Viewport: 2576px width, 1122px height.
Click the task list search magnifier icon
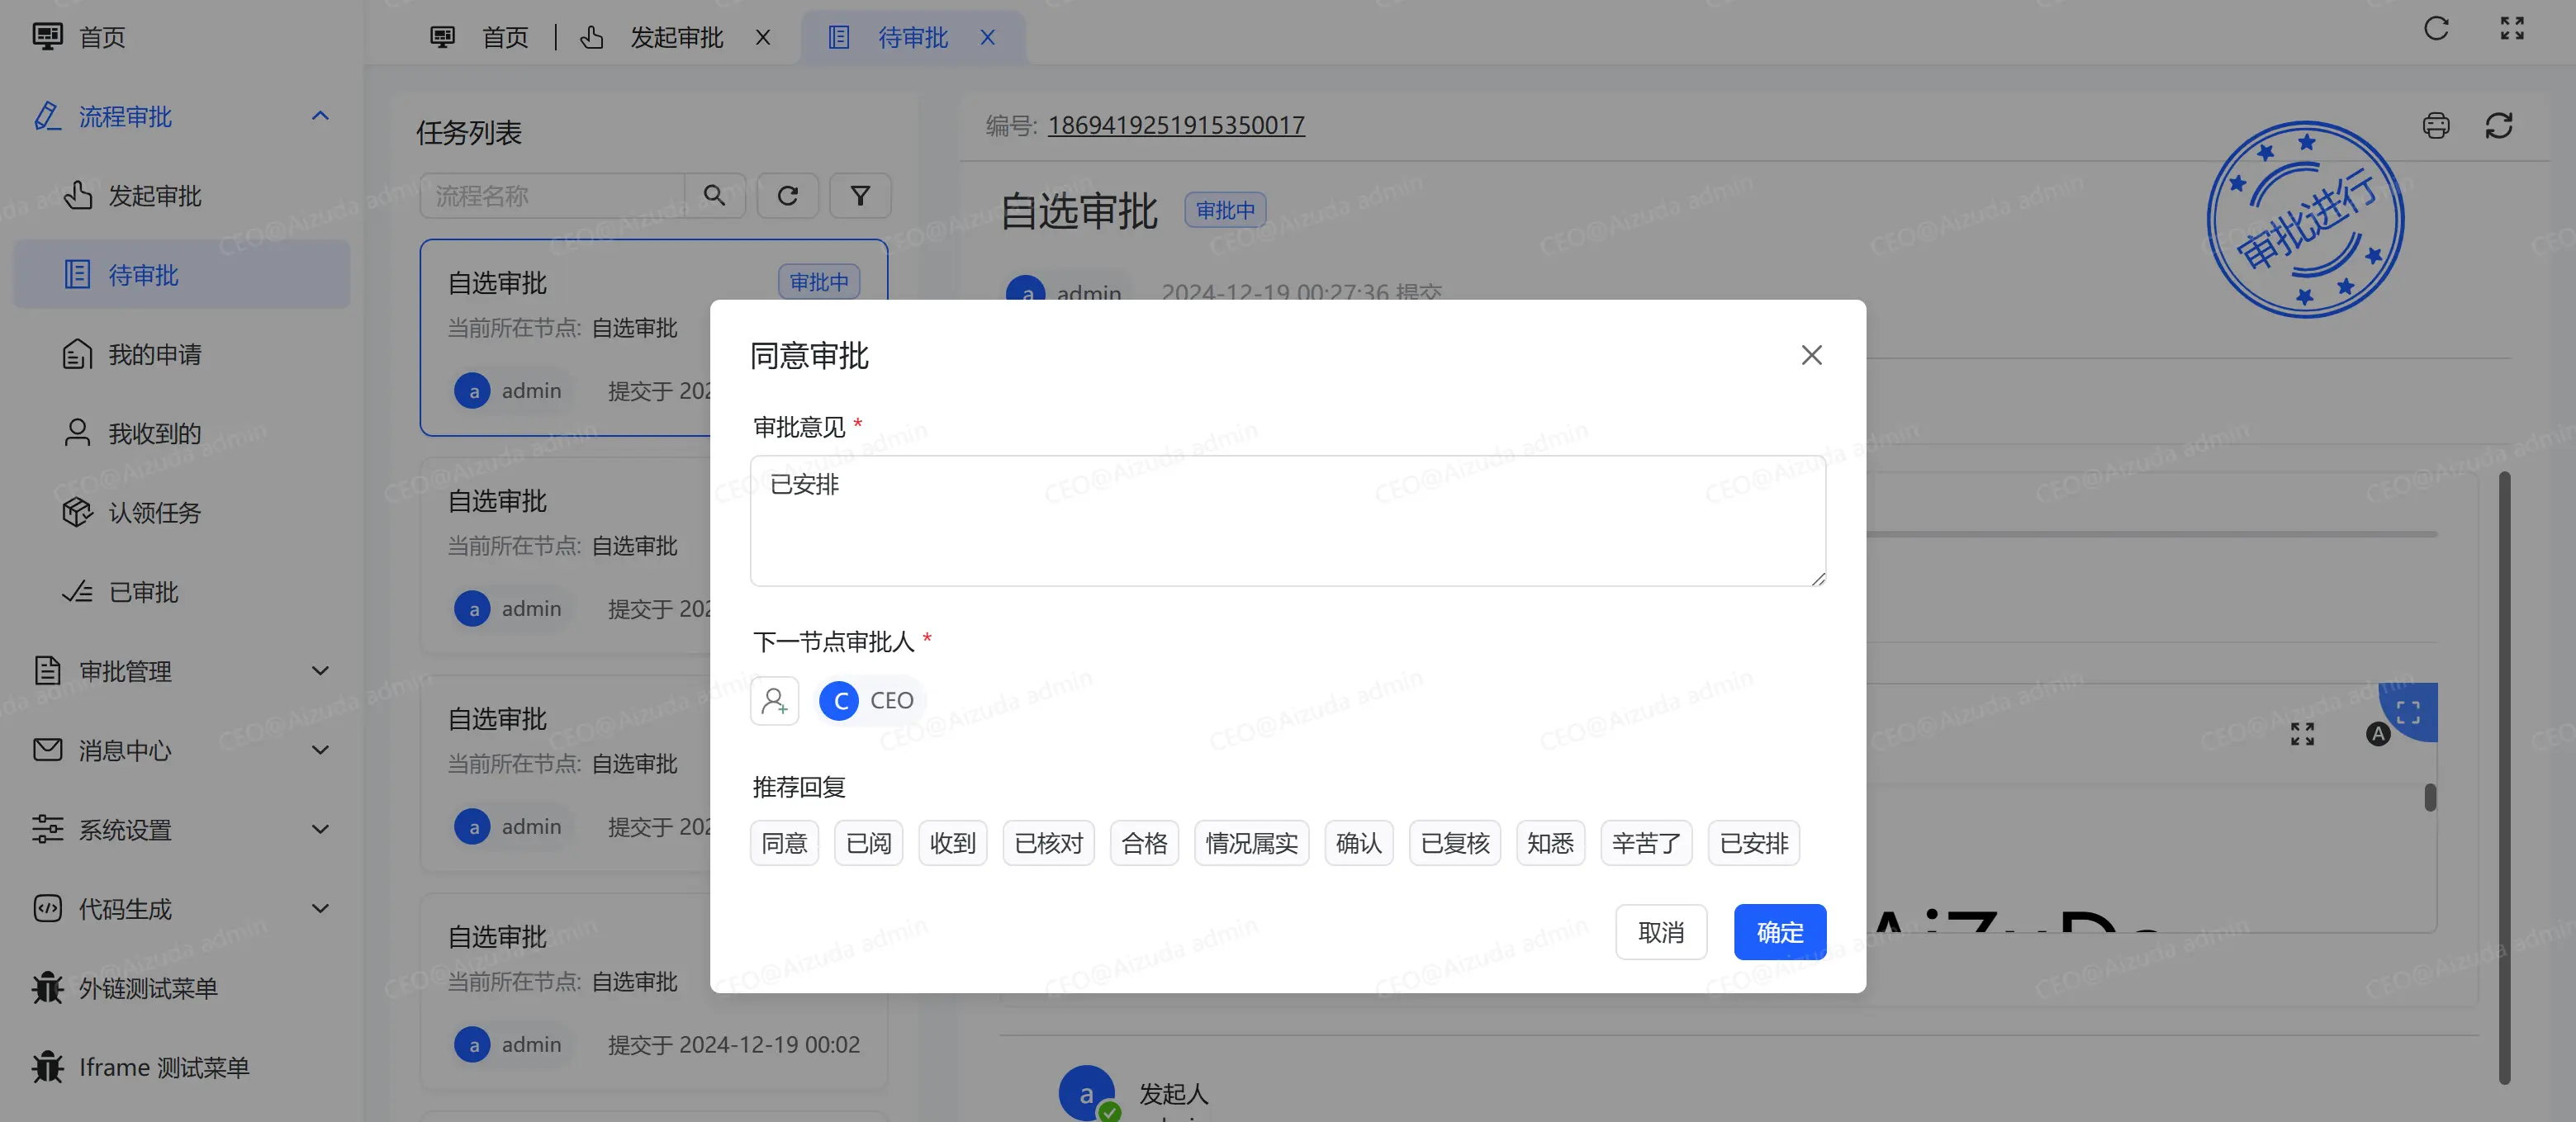(x=714, y=195)
